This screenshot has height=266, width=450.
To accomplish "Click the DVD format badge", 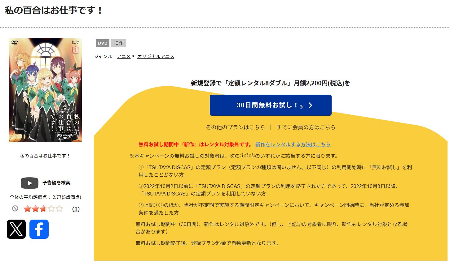I will coord(102,43).
